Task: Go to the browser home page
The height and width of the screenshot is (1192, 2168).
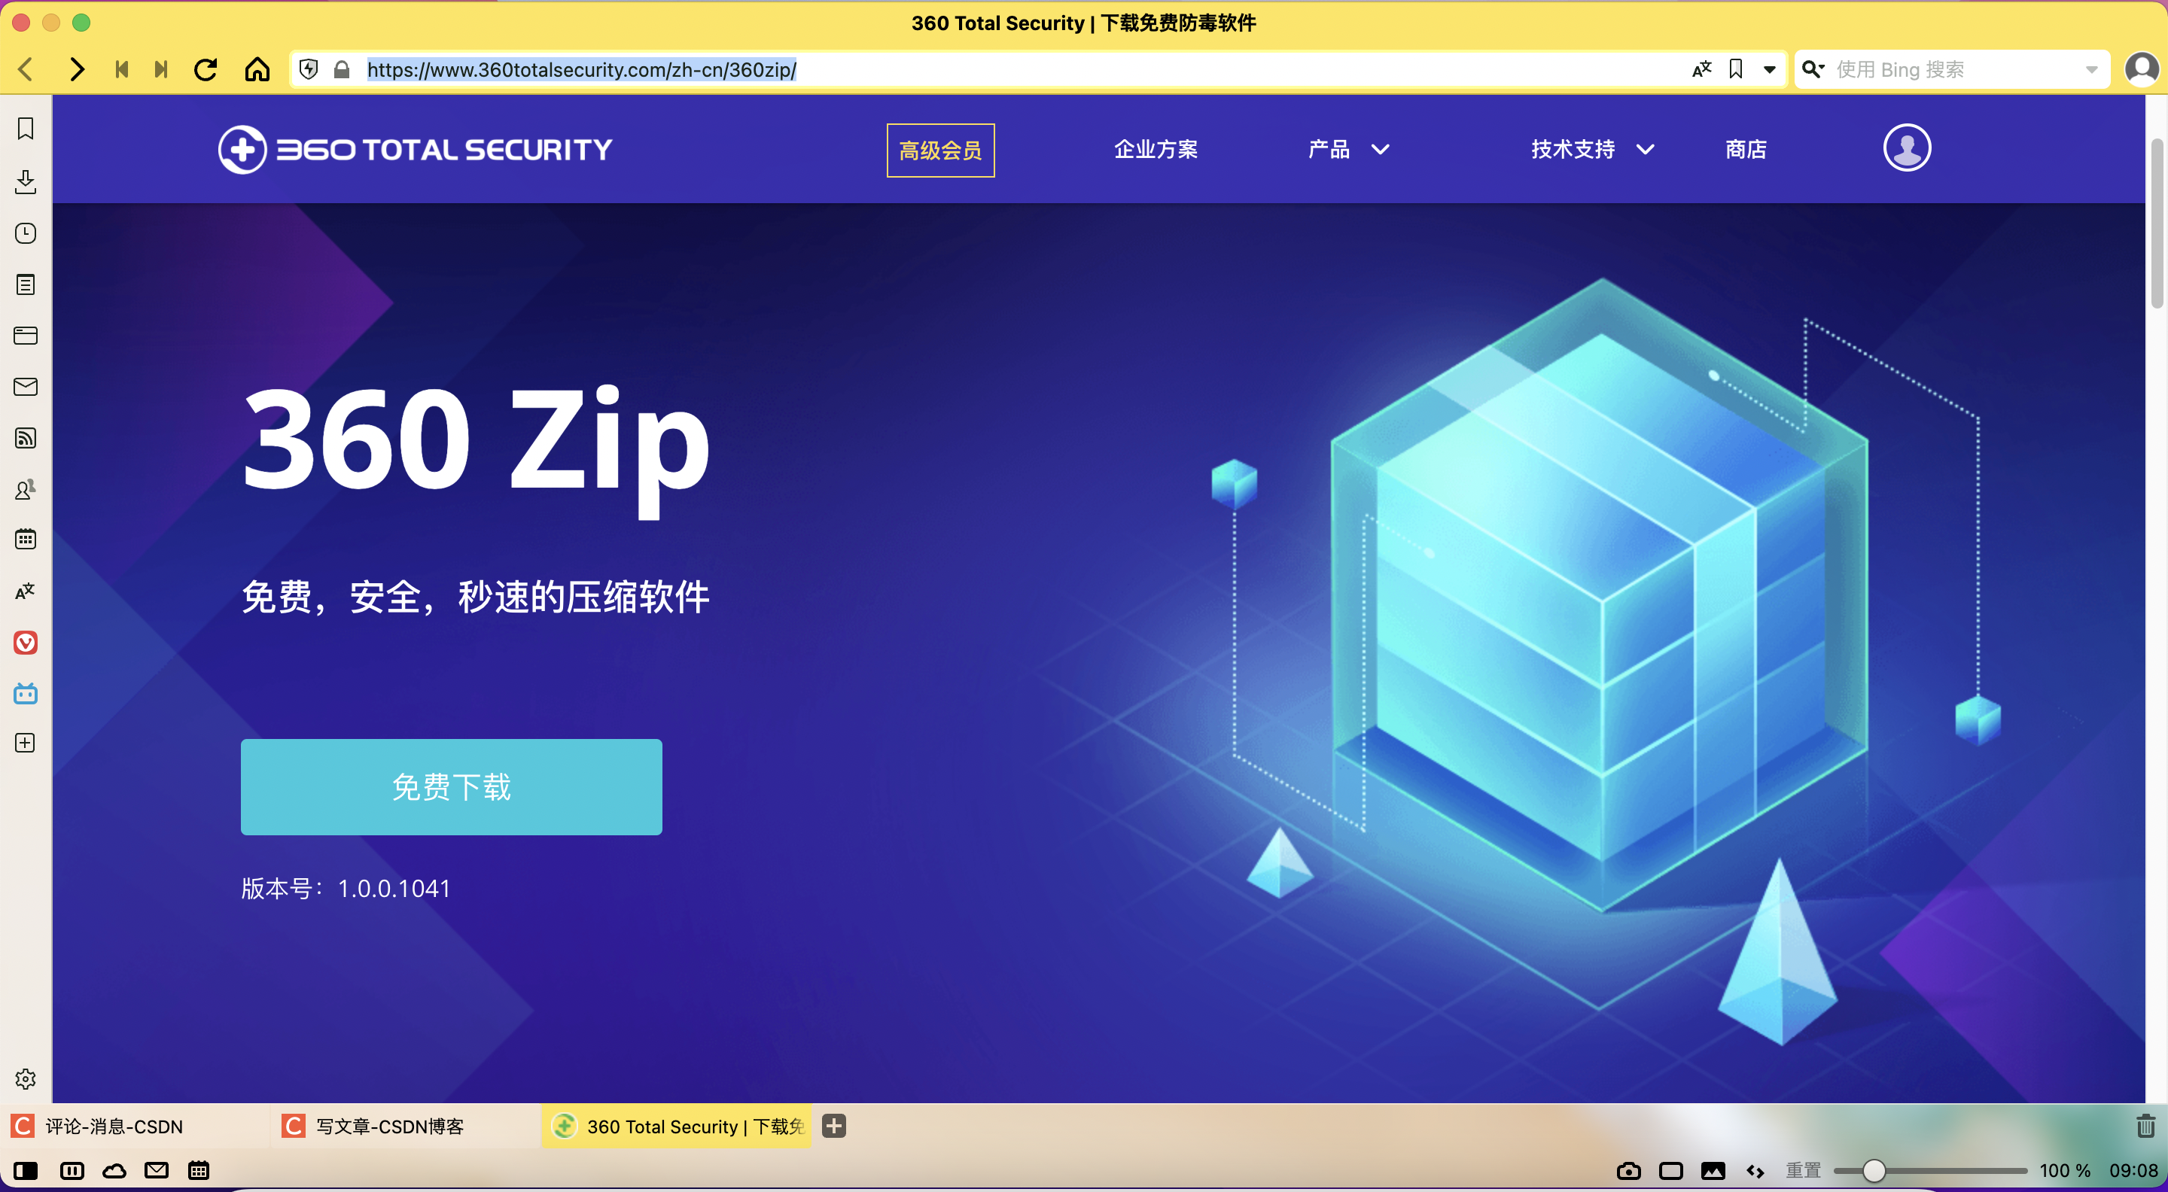Action: point(257,69)
